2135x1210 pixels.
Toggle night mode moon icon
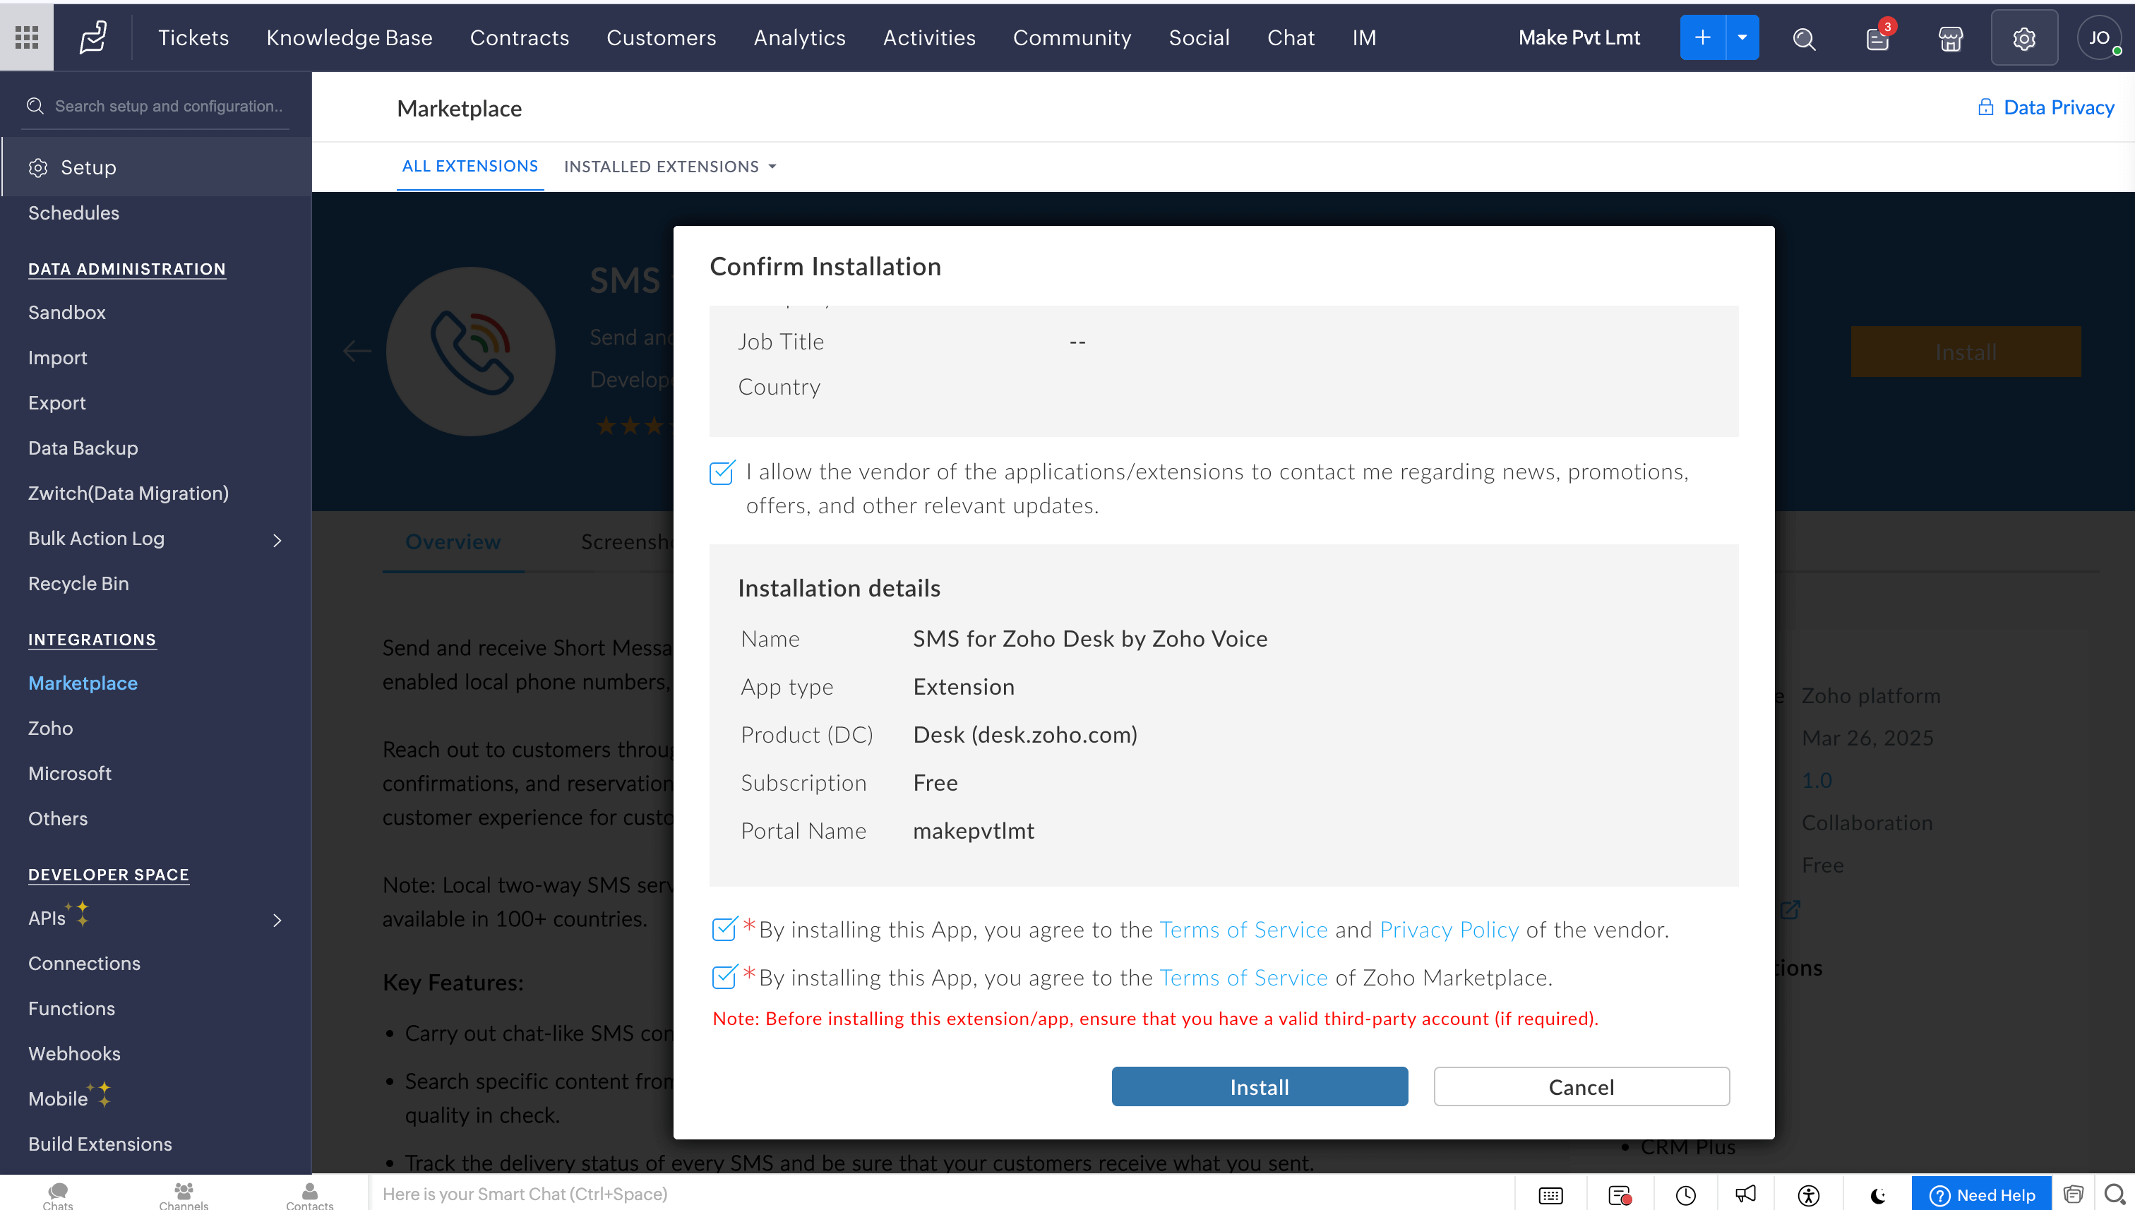[x=1877, y=1195]
